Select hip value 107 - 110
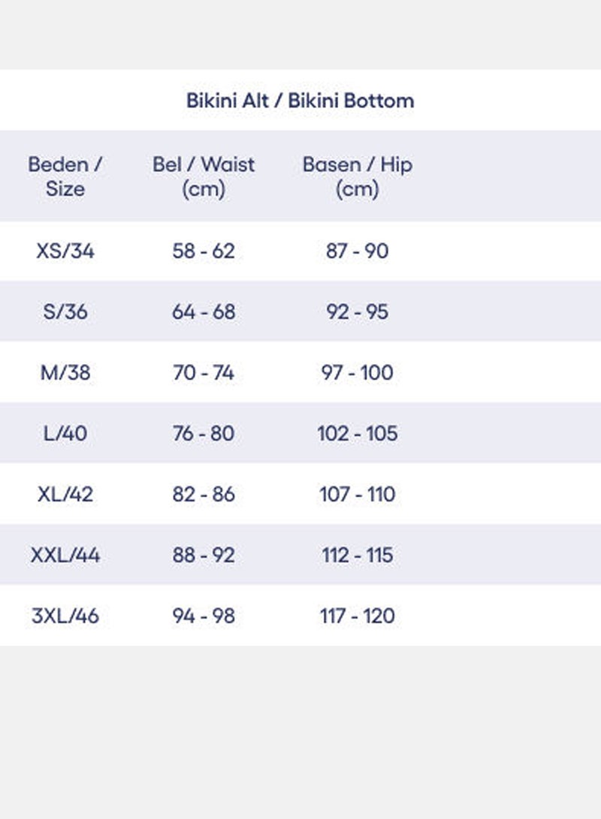Image resolution: width=601 pixels, height=819 pixels. pyautogui.click(x=358, y=495)
